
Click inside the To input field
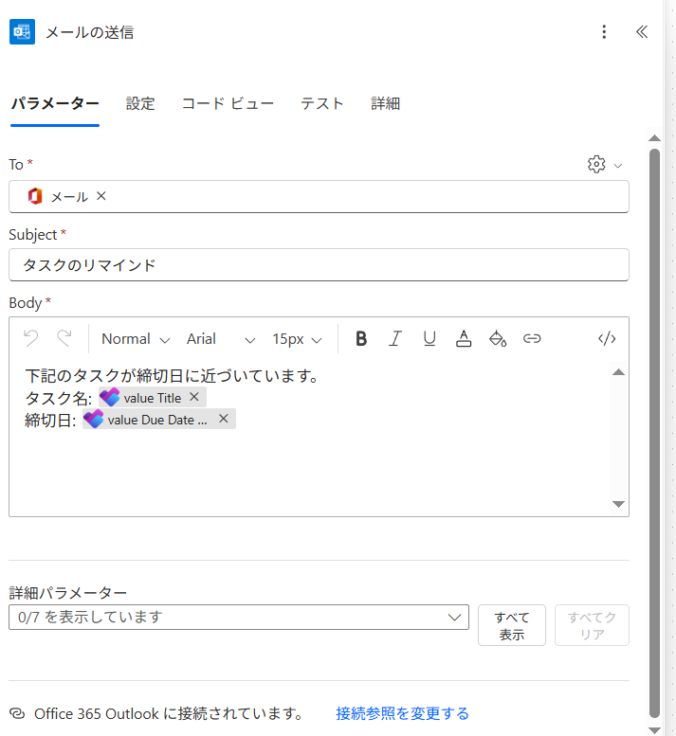coord(319,197)
